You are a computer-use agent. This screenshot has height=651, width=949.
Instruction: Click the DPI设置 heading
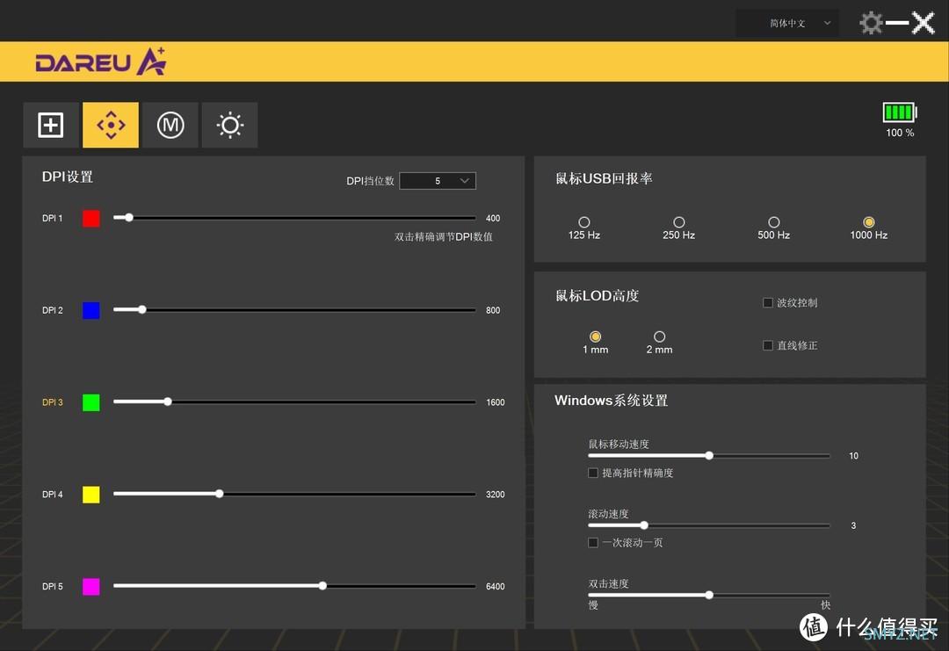67,177
